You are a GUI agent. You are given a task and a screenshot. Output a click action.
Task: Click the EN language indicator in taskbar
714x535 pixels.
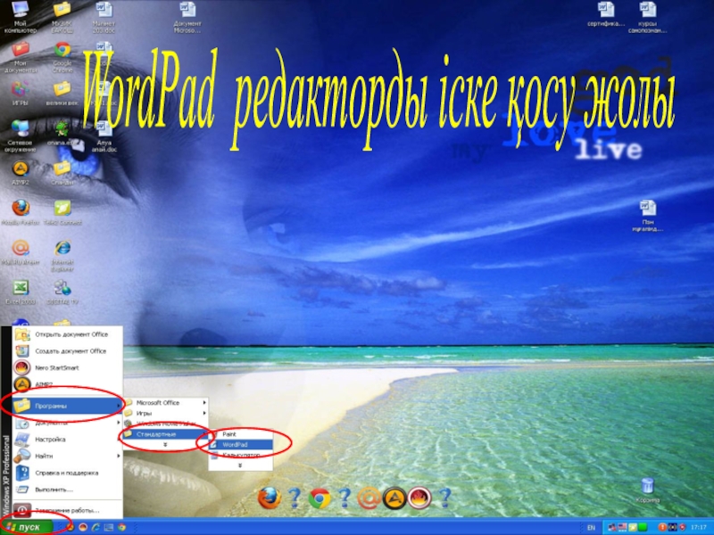[x=591, y=528]
